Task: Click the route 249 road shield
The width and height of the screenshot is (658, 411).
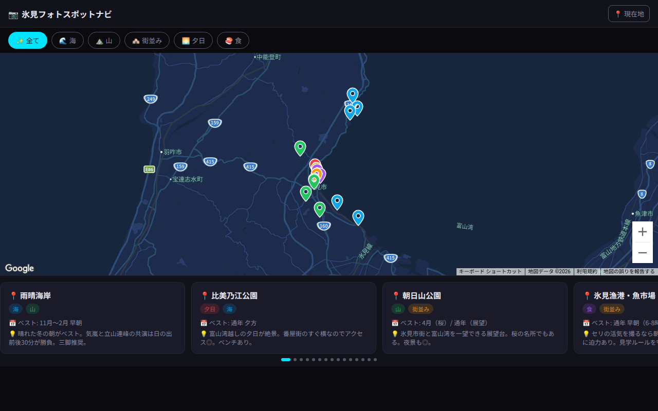Action: [x=151, y=99]
